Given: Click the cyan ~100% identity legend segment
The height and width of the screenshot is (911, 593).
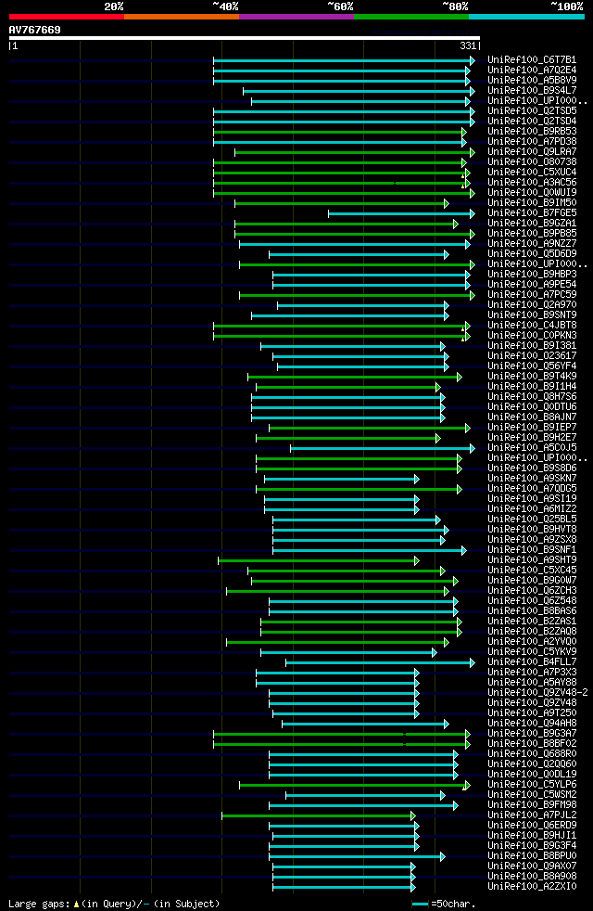Looking at the screenshot, I should [x=526, y=17].
